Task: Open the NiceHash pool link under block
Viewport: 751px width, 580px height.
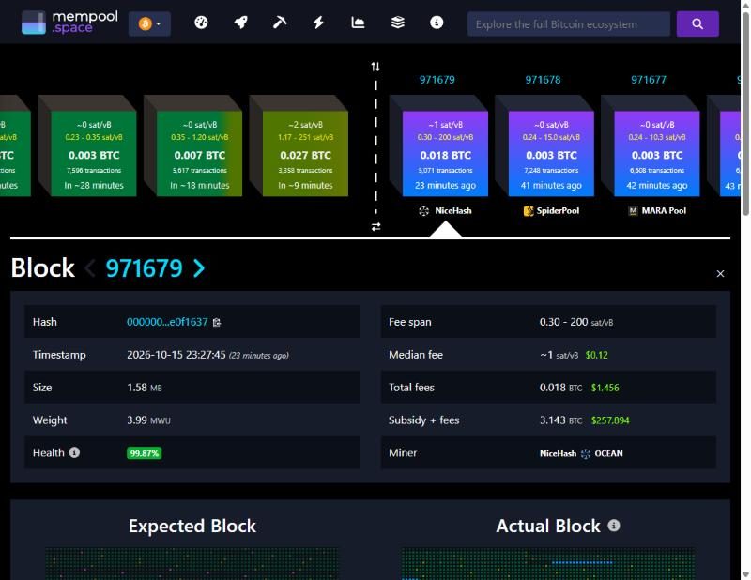Action: [445, 211]
